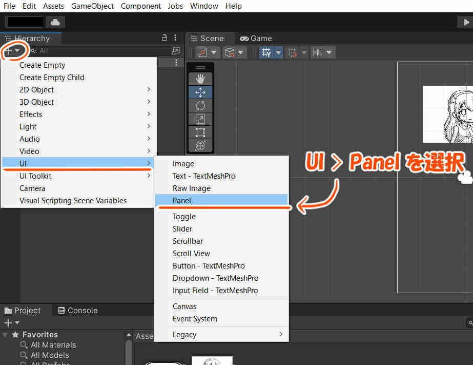Choose Scrollbar from UI submenu
Screen dimensions: 473x365
[x=222, y=241]
